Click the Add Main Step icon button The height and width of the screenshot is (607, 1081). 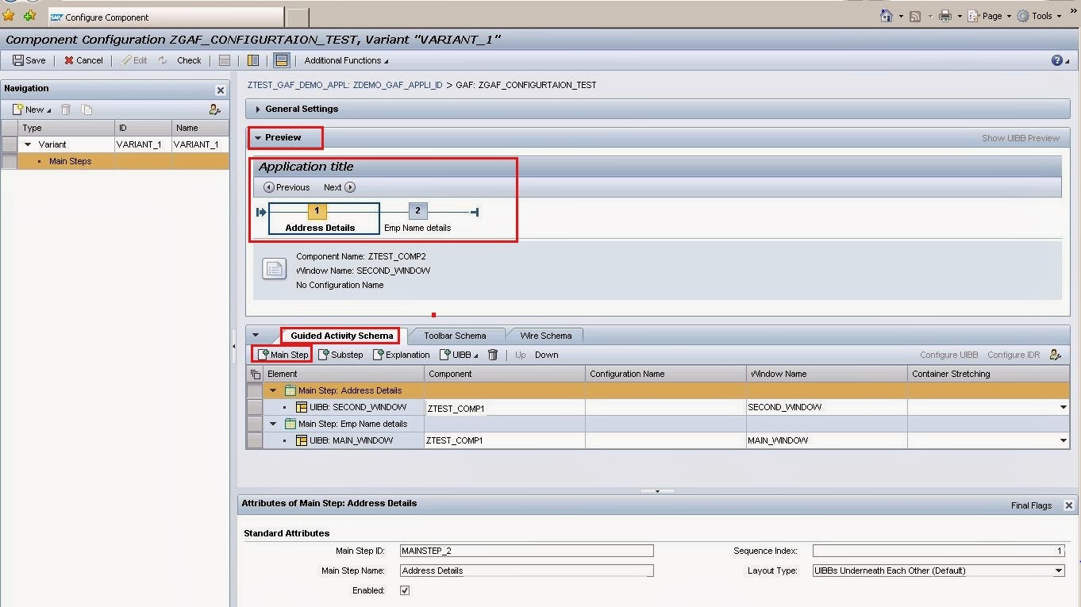coord(264,355)
